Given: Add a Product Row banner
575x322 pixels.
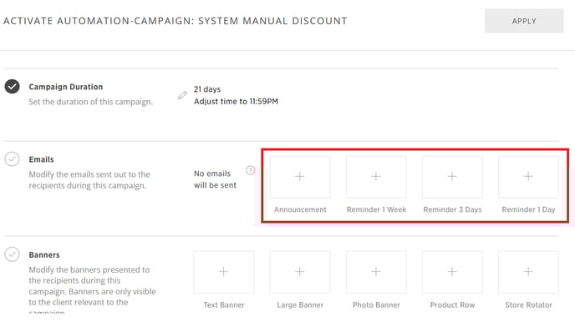Looking at the screenshot, I should click(452, 272).
